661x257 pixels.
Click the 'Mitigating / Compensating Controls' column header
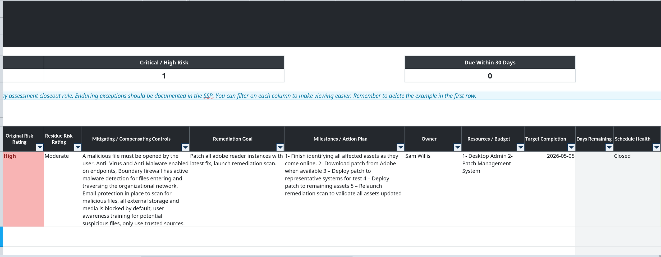point(136,139)
